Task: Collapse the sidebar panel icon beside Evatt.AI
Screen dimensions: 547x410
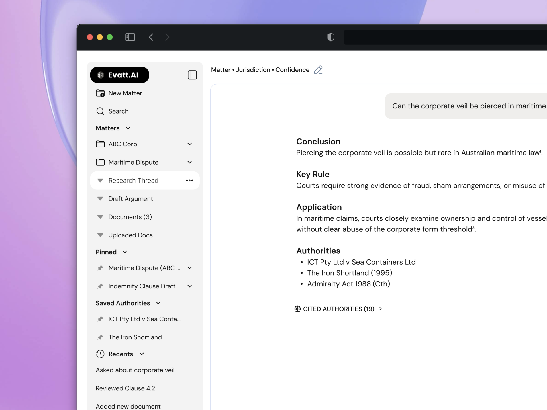Action: (x=192, y=75)
